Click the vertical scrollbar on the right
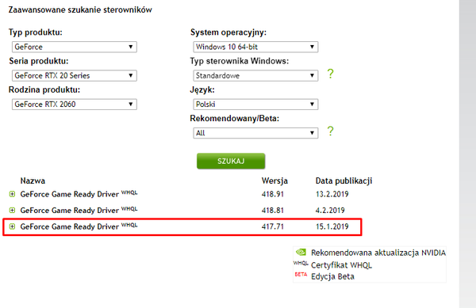Image resolution: width=476 pixels, height=308 pixels. (x=467, y=154)
